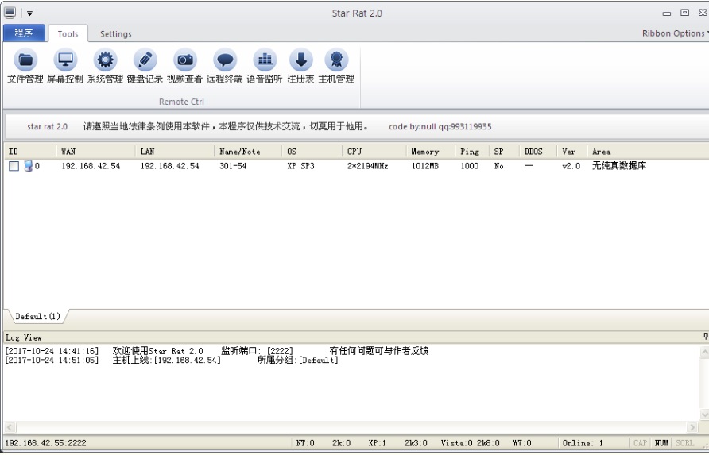Image resolution: width=709 pixels, height=455 pixels.
Task: Click the 2*2194MHz CPU cell
Action: pyautogui.click(x=367, y=166)
